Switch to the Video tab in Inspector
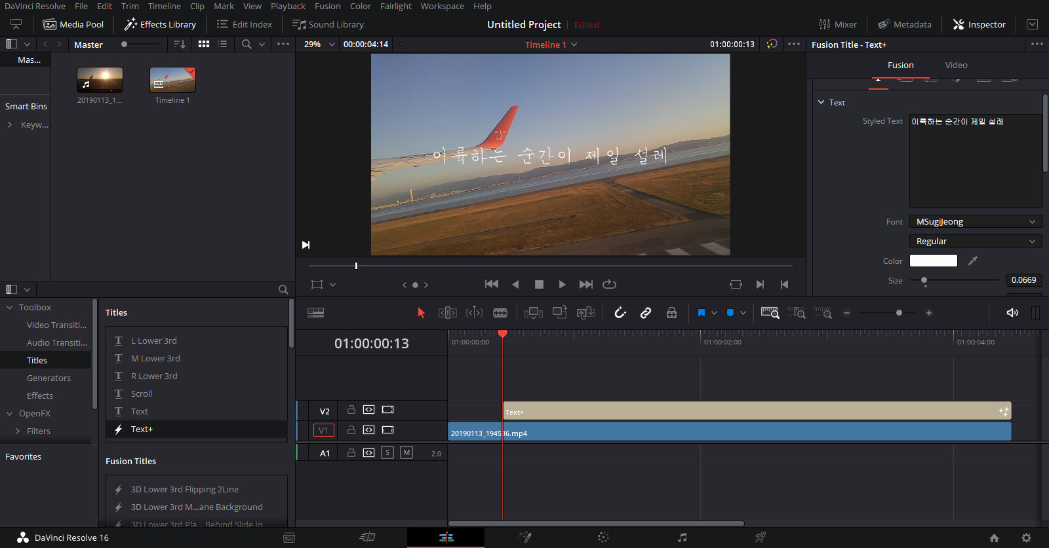The width and height of the screenshot is (1049, 548). point(956,65)
